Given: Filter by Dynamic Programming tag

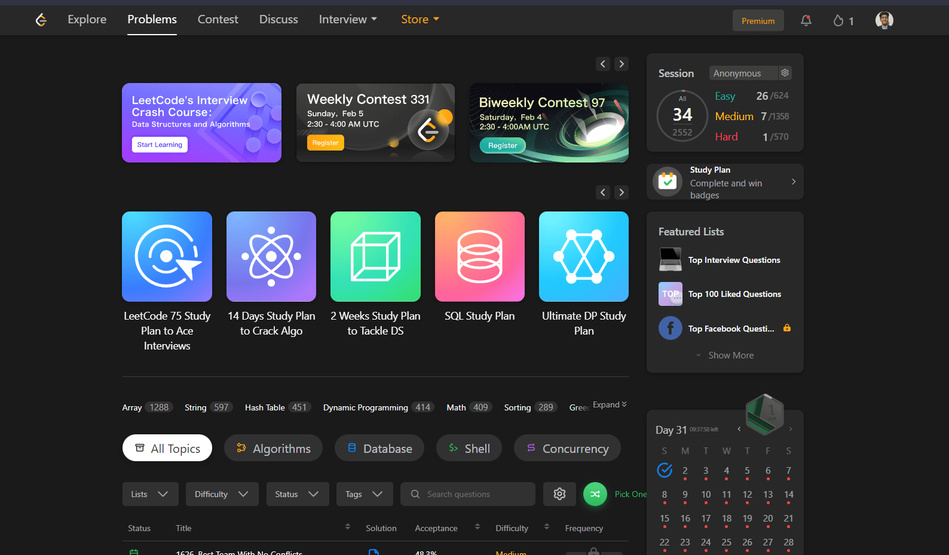Looking at the screenshot, I should 379,407.
